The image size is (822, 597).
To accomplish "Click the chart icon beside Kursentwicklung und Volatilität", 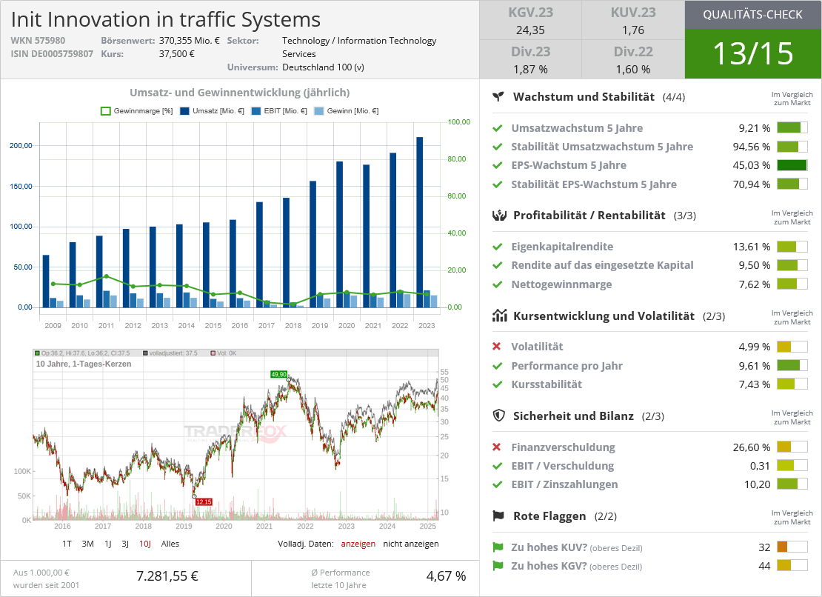I will pyautogui.click(x=500, y=315).
